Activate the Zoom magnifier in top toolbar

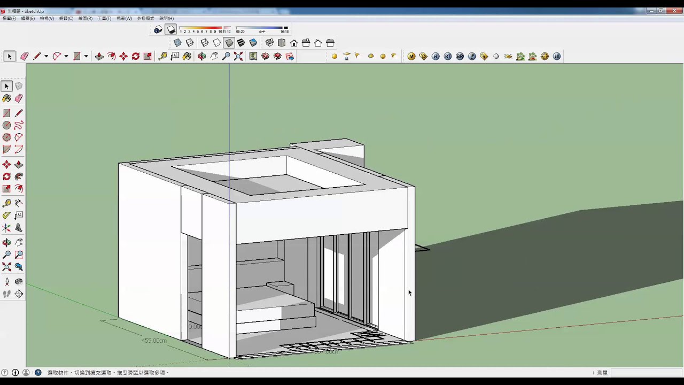coord(226,56)
